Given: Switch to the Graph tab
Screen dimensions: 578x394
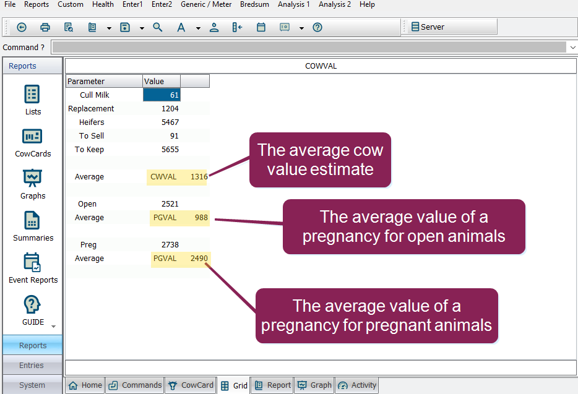Looking at the screenshot, I should (314, 385).
